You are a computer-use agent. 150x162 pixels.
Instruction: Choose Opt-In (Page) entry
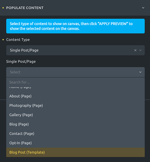75,143
